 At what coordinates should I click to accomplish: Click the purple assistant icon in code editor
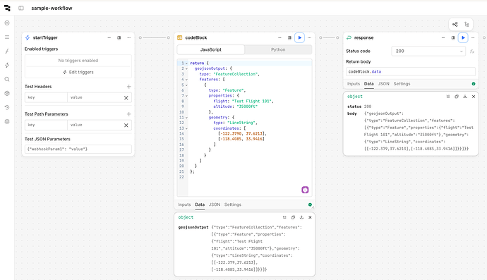click(305, 190)
